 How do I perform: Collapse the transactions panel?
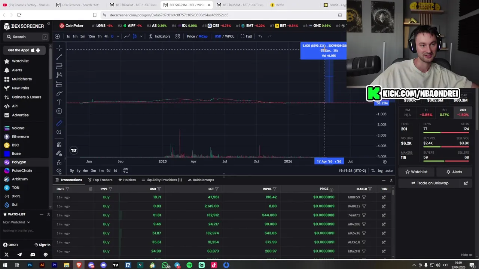pyautogui.click(x=384, y=180)
